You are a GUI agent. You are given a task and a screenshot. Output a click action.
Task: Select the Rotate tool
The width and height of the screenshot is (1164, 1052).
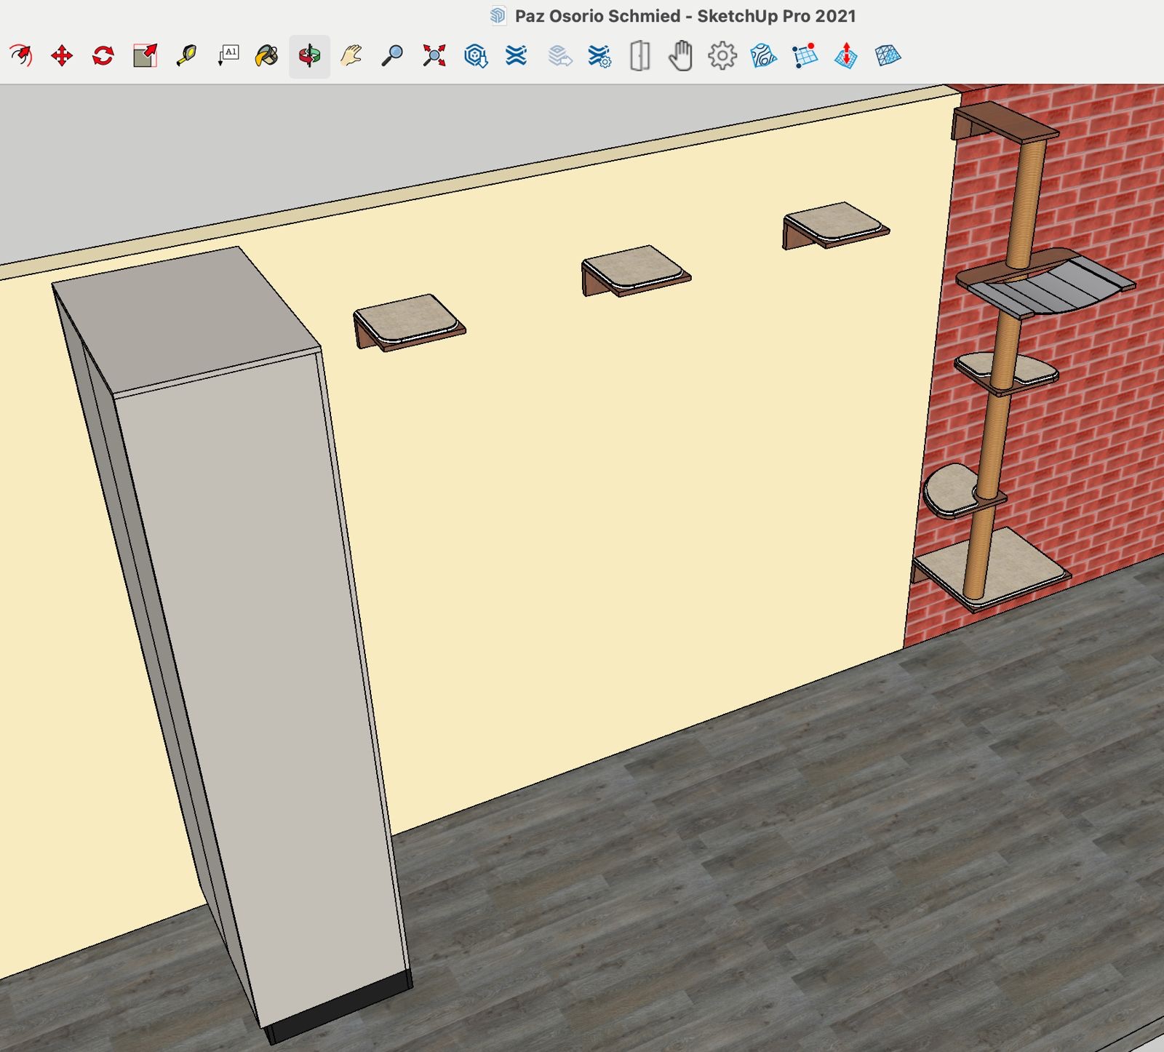103,56
